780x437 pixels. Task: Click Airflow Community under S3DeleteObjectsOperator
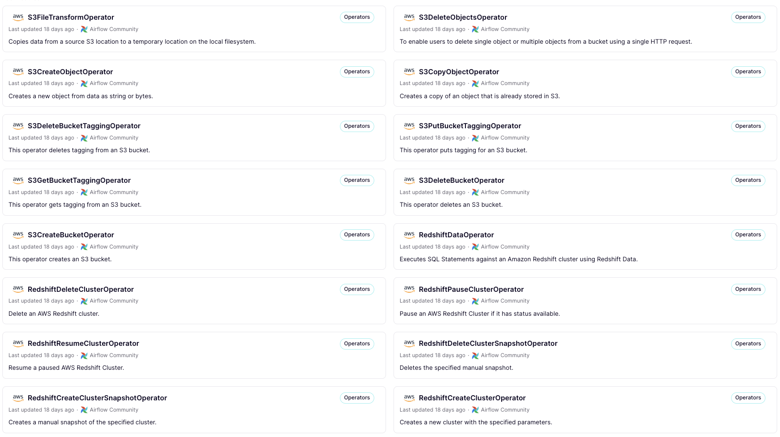(505, 29)
